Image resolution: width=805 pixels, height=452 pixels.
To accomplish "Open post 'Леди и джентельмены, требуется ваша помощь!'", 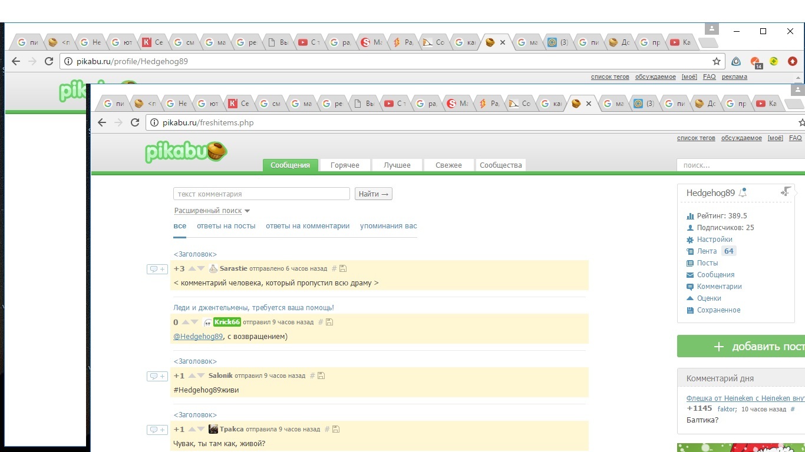I will tap(253, 308).
